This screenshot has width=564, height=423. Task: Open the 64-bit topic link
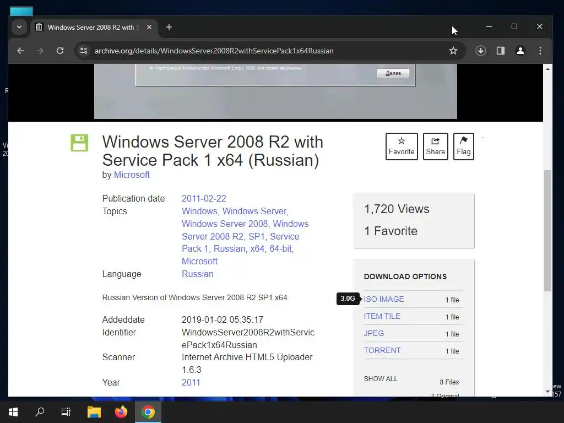coord(280,248)
